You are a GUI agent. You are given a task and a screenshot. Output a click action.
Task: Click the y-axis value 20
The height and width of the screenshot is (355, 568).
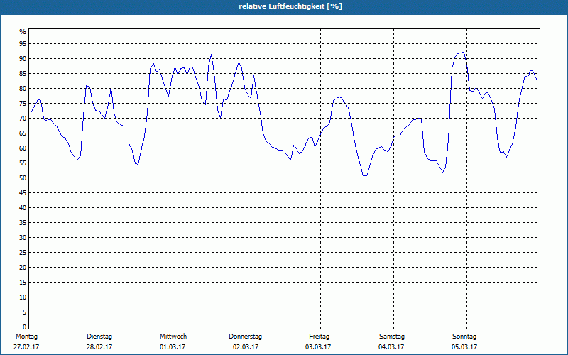point(23,268)
